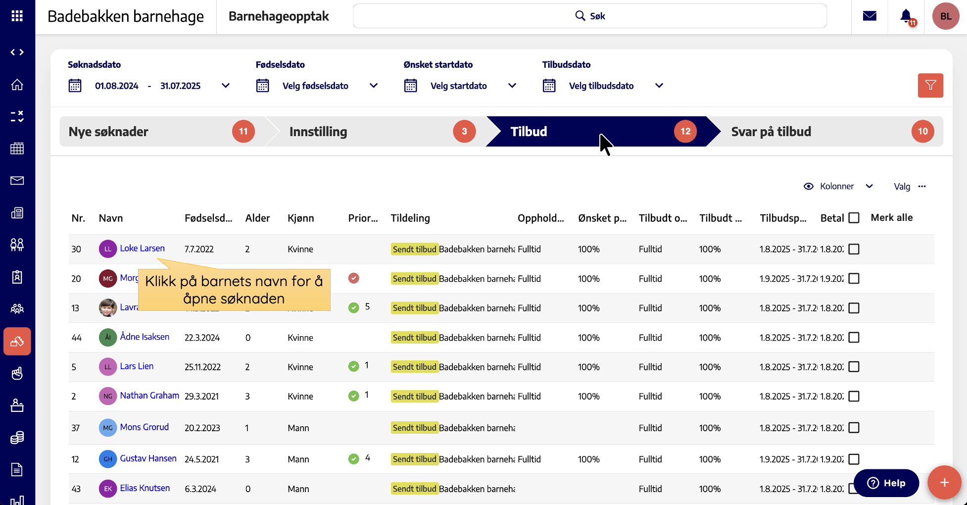This screenshot has height=505, width=967.
Task: Open the app grid menu icon
Action: (17, 16)
